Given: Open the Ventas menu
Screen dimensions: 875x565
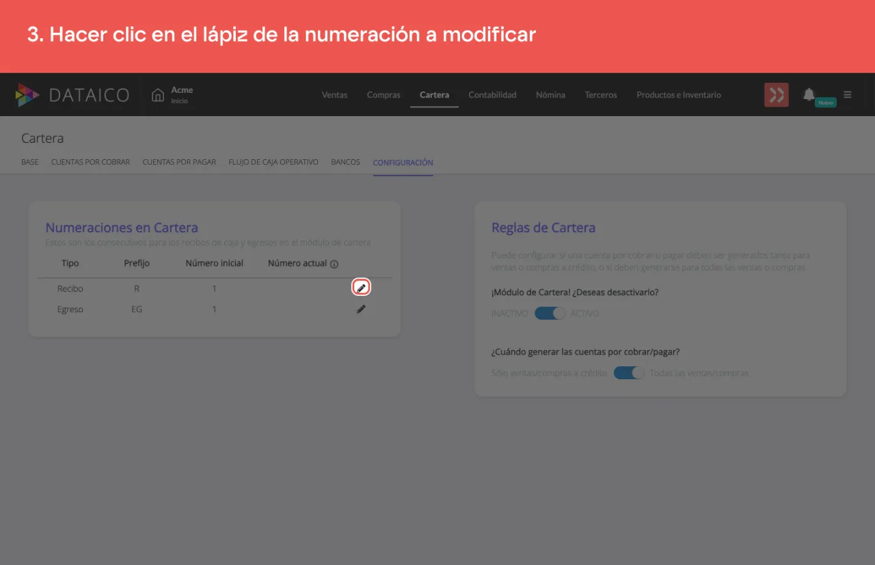Looking at the screenshot, I should [335, 95].
